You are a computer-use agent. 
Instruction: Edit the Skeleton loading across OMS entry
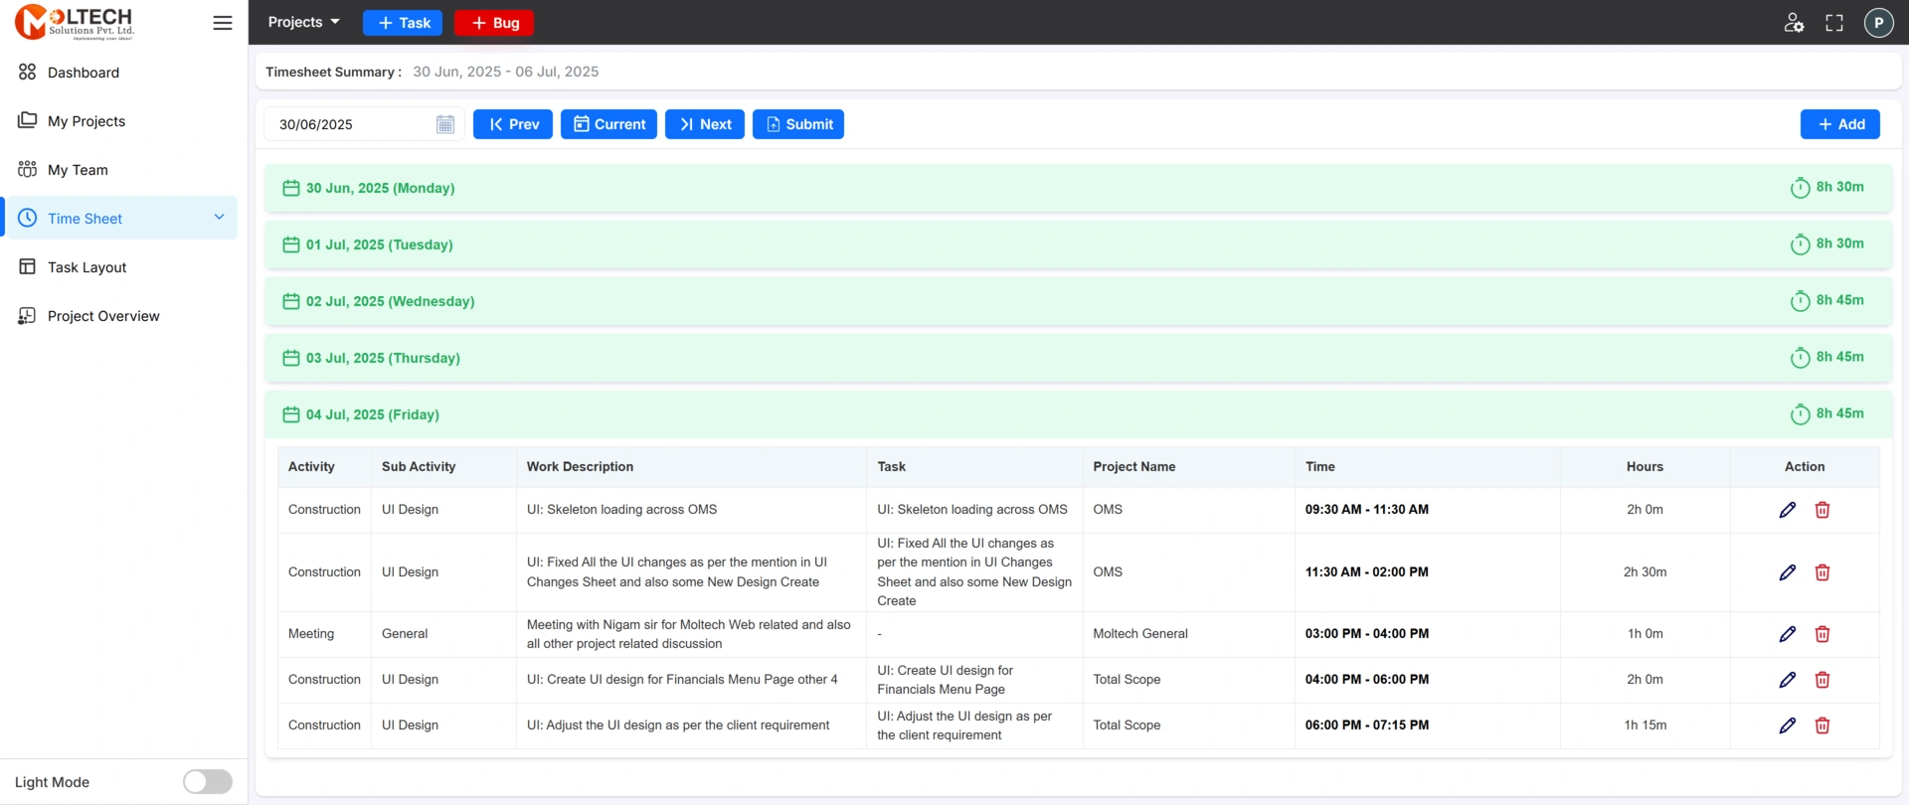[1787, 510]
